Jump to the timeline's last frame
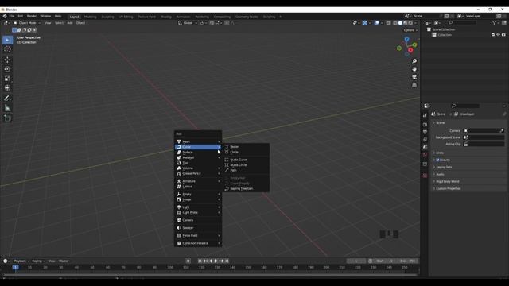The image size is (509, 286). [x=227, y=261]
